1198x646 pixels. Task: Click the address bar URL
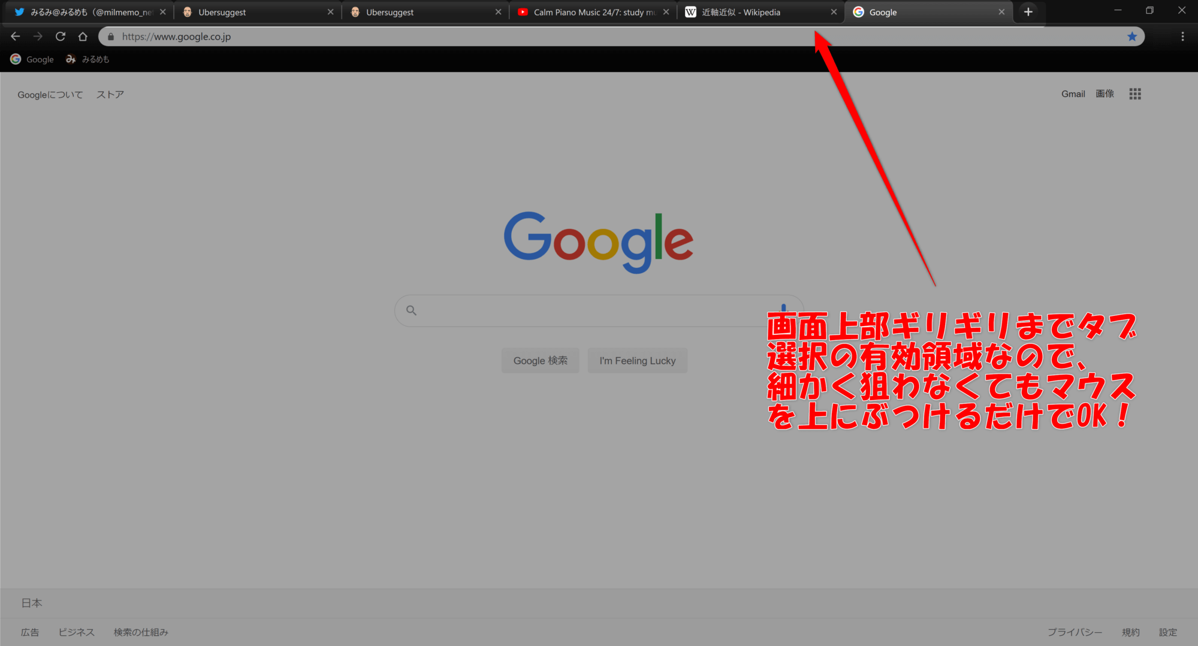(x=176, y=37)
